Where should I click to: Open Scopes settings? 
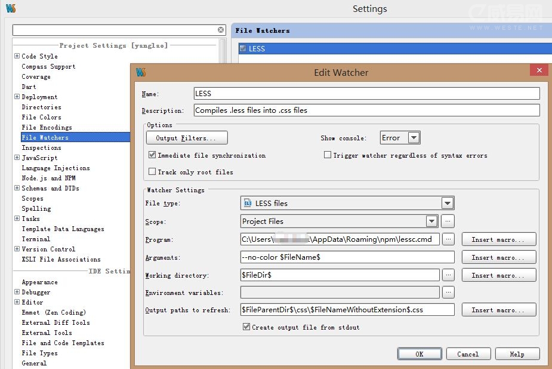pos(32,198)
